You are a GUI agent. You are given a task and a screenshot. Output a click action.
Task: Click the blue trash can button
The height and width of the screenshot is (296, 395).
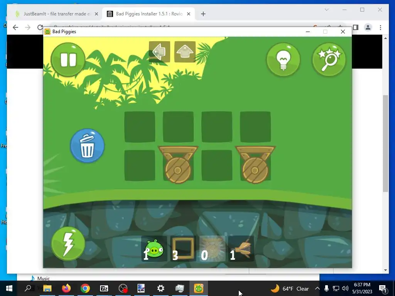point(87,146)
